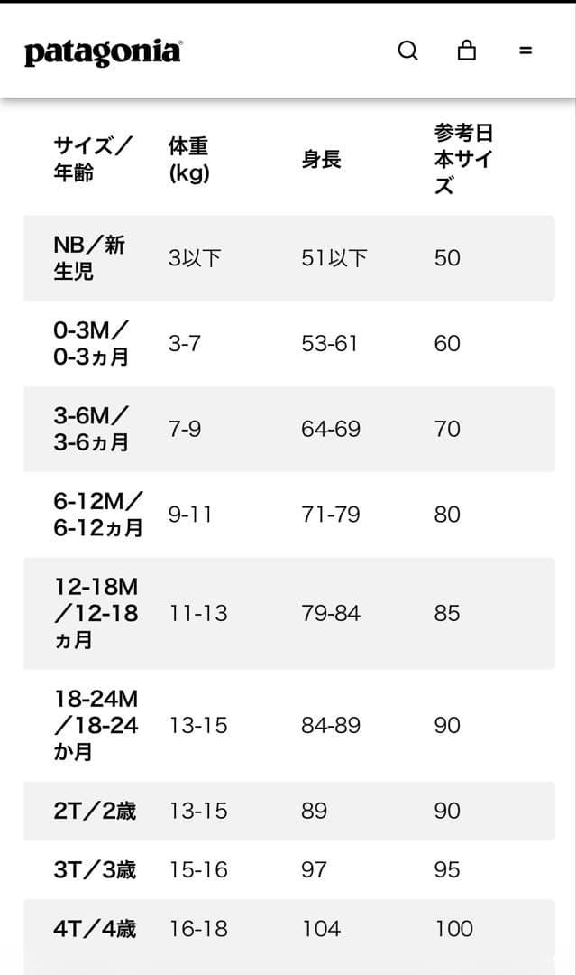
Task: Click the 身長 column header
Action: pos(321,160)
